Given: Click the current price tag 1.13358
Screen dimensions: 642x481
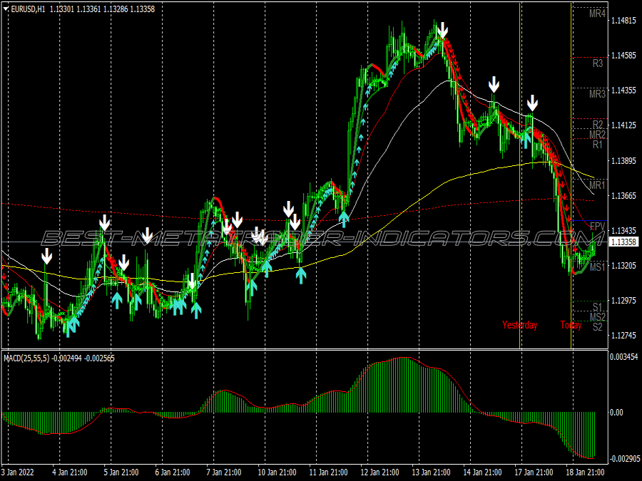Looking at the screenshot, I should pyautogui.click(x=623, y=242).
